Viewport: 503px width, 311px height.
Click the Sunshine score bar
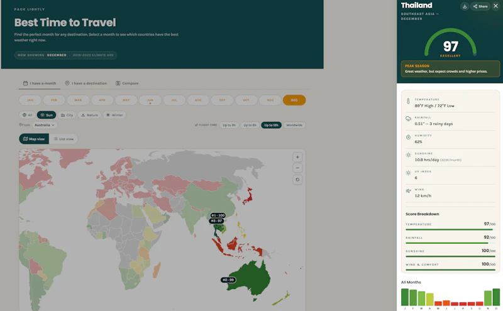pyautogui.click(x=450, y=256)
